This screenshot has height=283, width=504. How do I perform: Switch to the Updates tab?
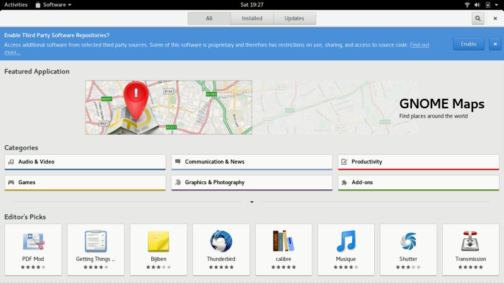tap(294, 18)
